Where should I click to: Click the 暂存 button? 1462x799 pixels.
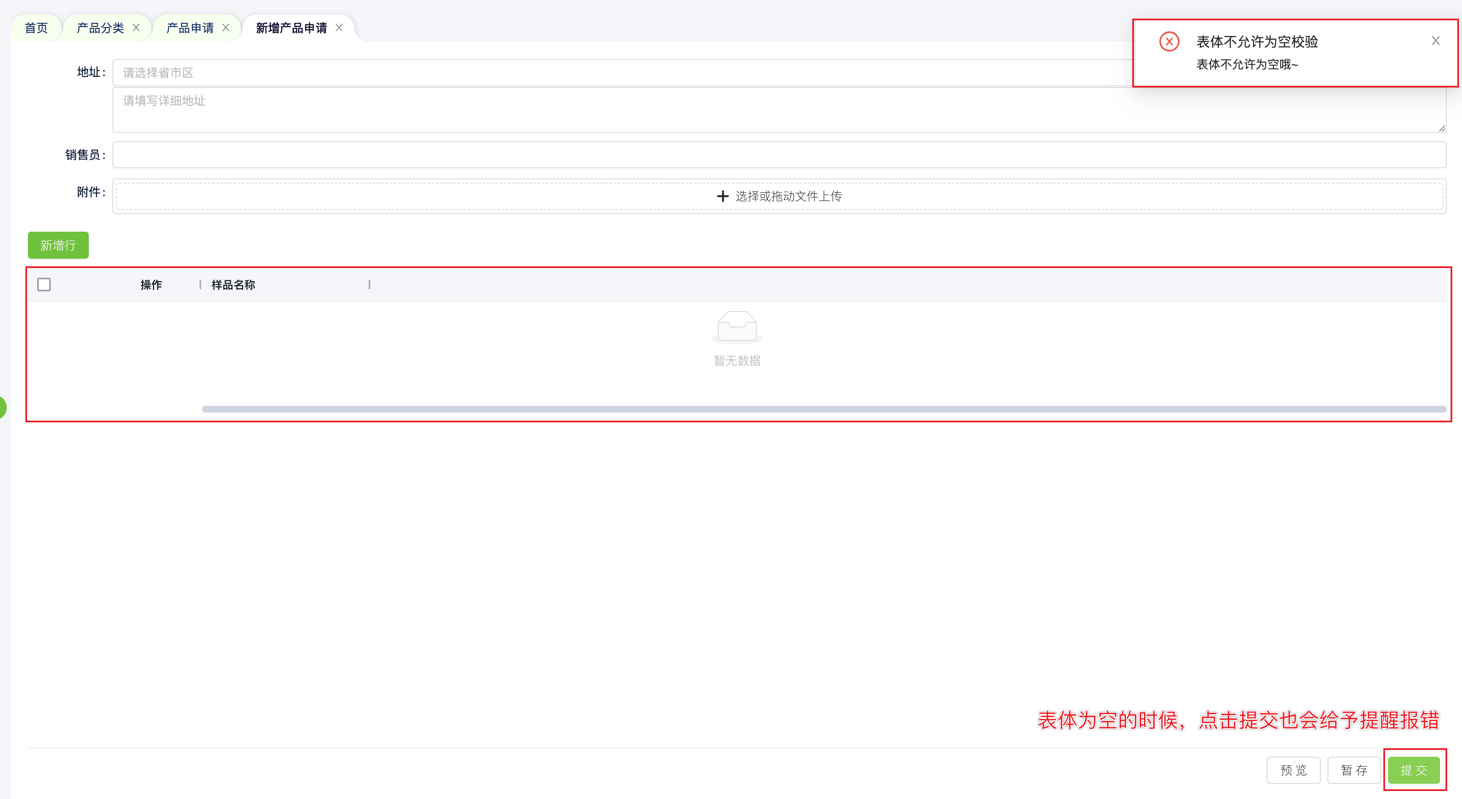(x=1354, y=770)
